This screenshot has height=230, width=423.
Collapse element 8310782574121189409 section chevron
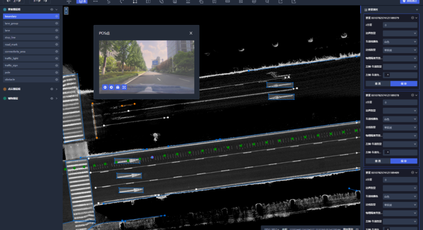(x=416, y=172)
